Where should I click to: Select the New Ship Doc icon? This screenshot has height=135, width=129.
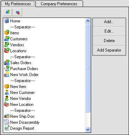pos(7,116)
